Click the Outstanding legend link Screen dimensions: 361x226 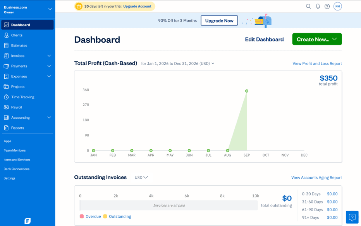[120, 216]
